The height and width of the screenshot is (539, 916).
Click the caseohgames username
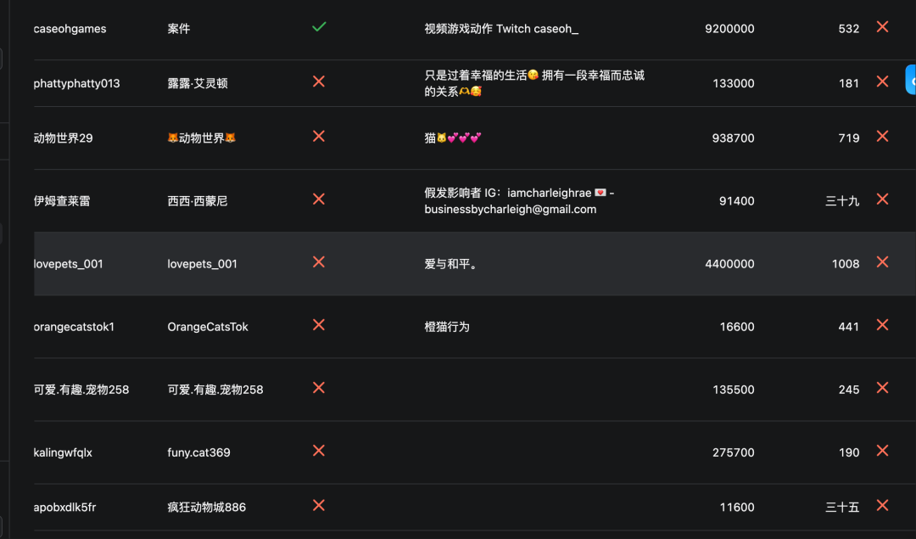70,29
